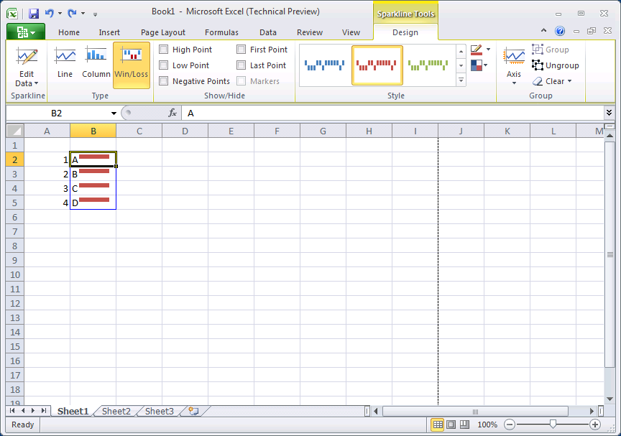The height and width of the screenshot is (436, 621).
Task: Open the Review ribbon tab
Action: (x=310, y=32)
